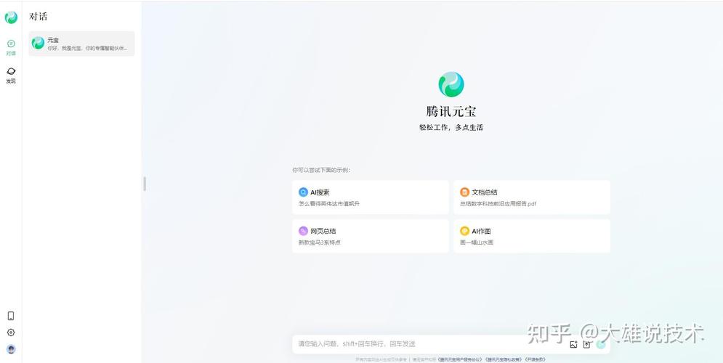Open 腾讯元宝用户服务协议 link
The image size is (723, 363).
coord(460,359)
